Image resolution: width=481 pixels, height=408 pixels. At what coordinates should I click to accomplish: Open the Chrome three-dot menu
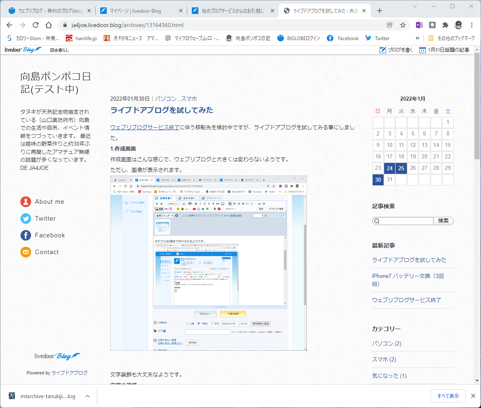(x=472, y=25)
